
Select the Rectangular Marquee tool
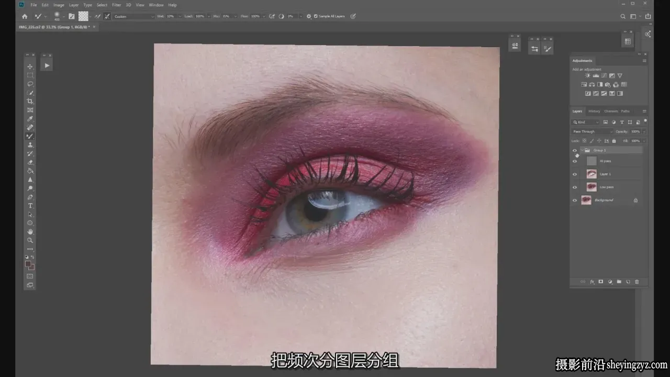30,75
